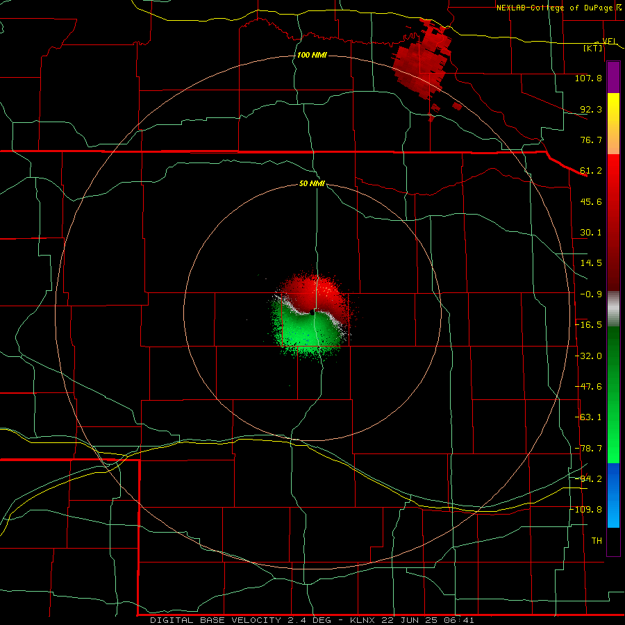Screen dimensions: 625x625
Task: Click the -94.2 scale value
Action: (588, 478)
